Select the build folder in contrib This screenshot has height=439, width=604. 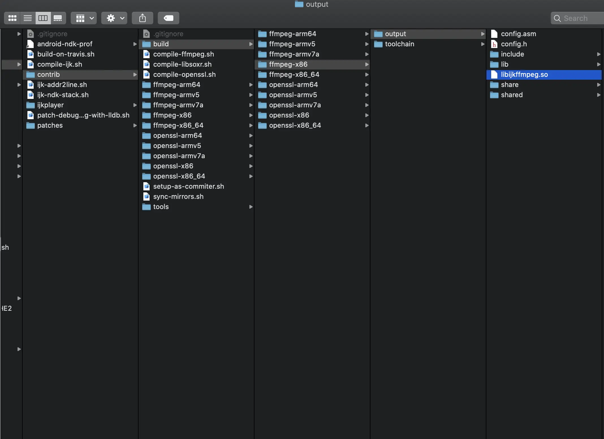pos(196,44)
